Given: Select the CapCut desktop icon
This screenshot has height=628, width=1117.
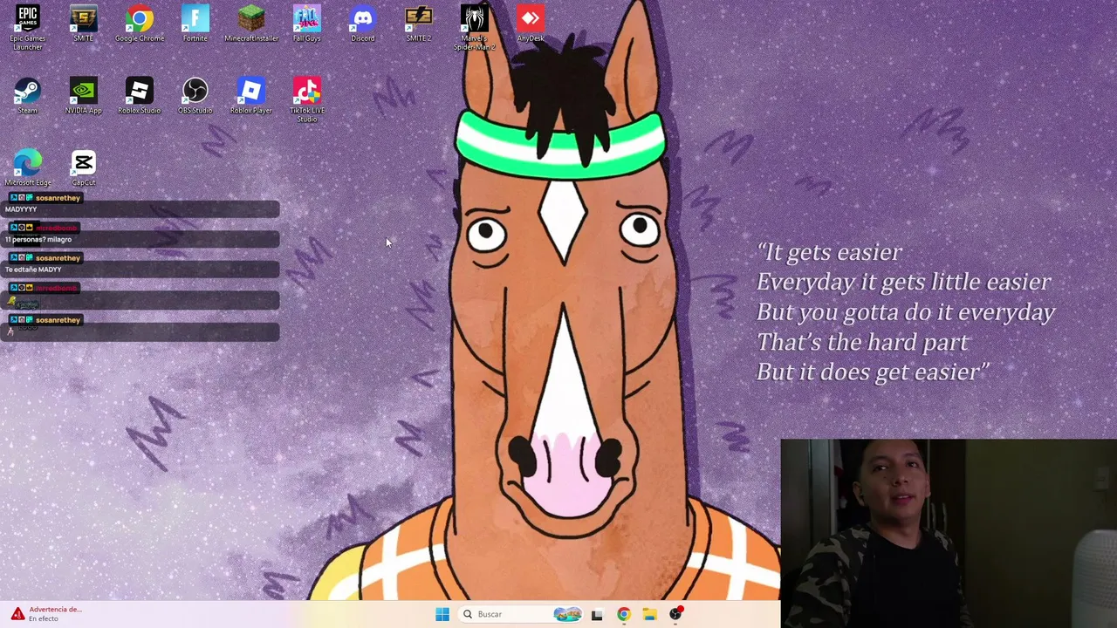Looking at the screenshot, I should click(84, 167).
